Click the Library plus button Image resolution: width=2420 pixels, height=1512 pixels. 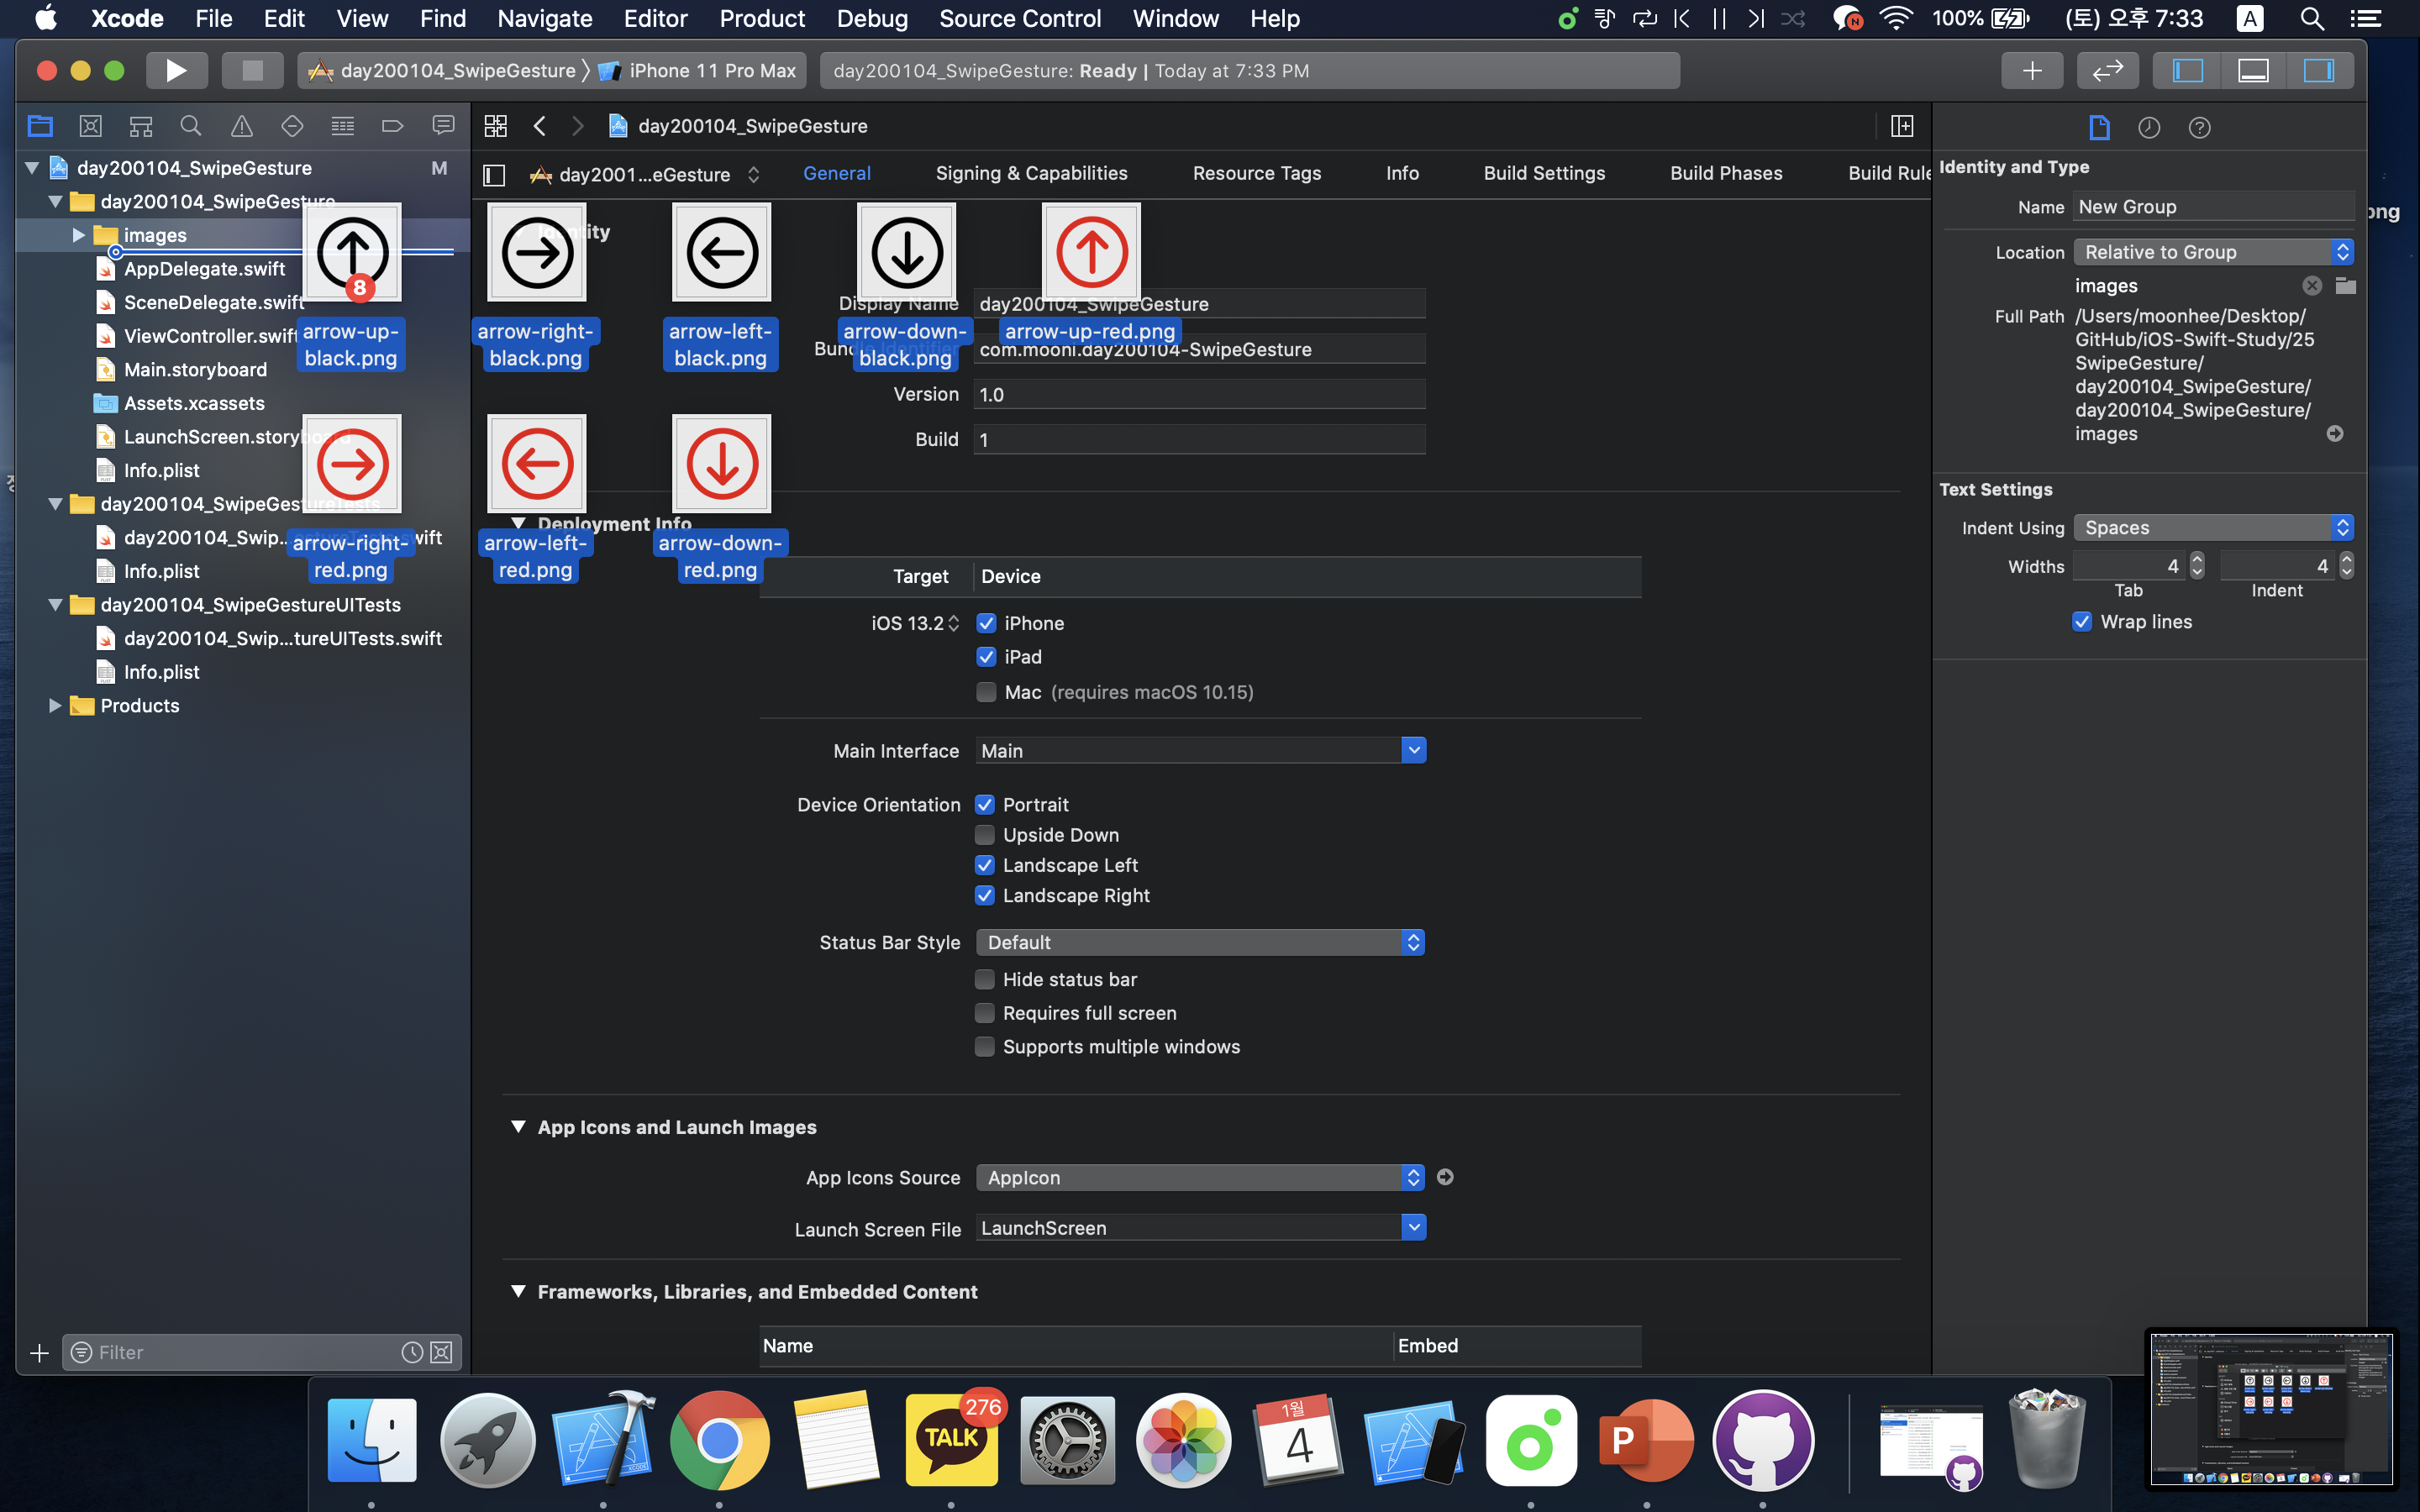pyautogui.click(x=2031, y=70)
